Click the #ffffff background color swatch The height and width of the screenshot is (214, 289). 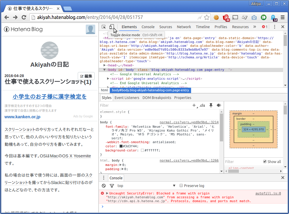(142, 150)
